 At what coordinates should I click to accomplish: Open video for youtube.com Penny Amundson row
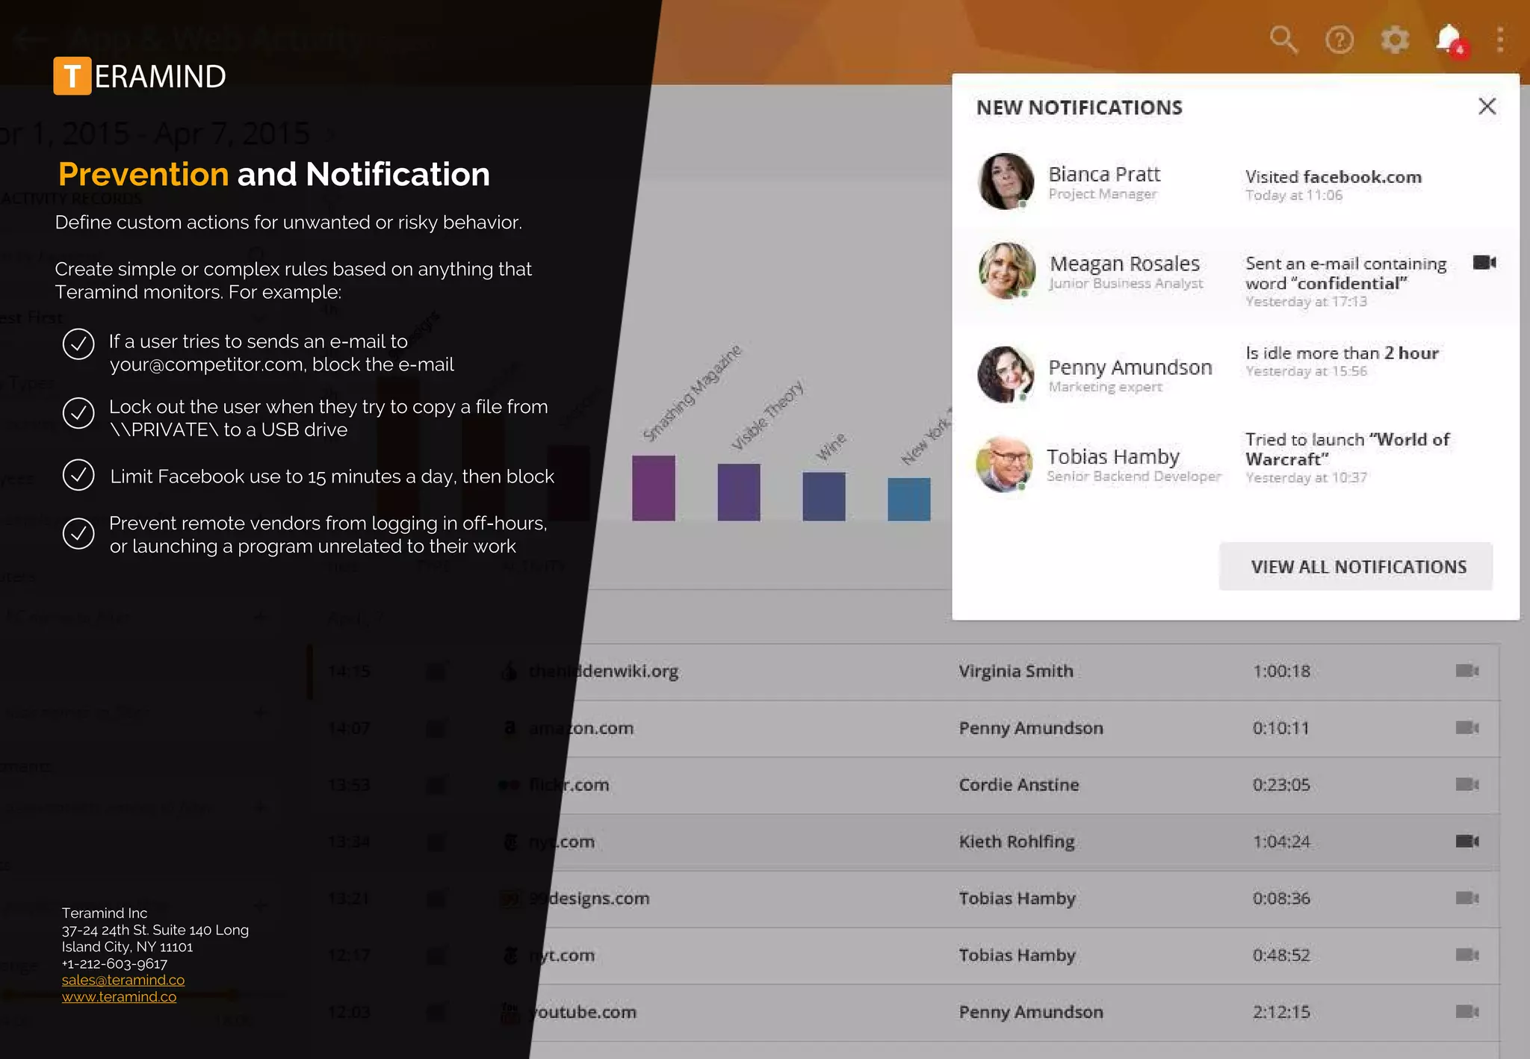(x=1466, y=1011)
